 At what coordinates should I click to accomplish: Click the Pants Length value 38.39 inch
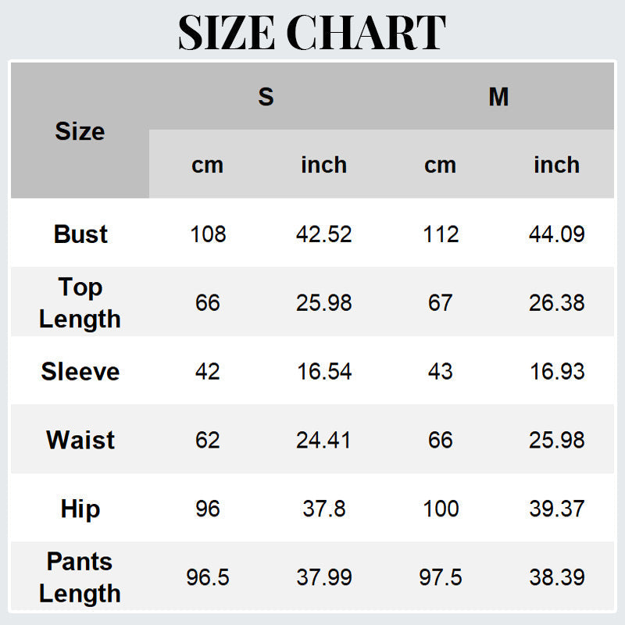click(556, 577)
